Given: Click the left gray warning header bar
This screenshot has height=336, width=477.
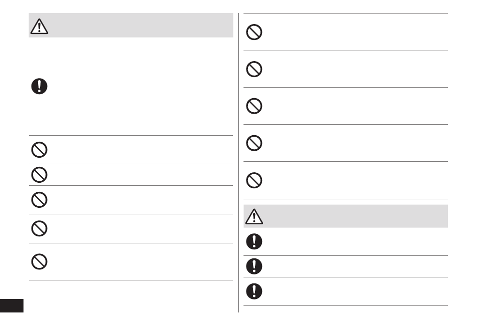Looking at the screenshot, I should [x=131, y=25].
